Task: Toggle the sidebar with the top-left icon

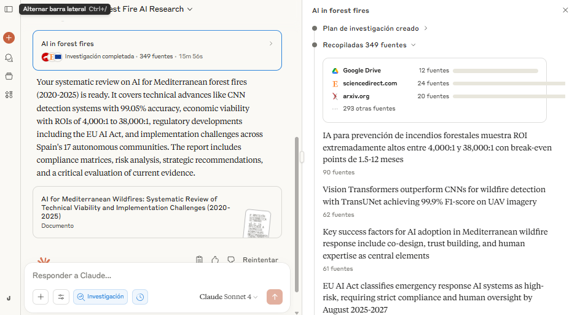Action: 9,9
